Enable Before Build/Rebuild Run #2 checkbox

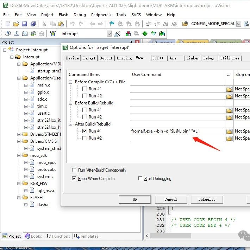pos(84,117)
